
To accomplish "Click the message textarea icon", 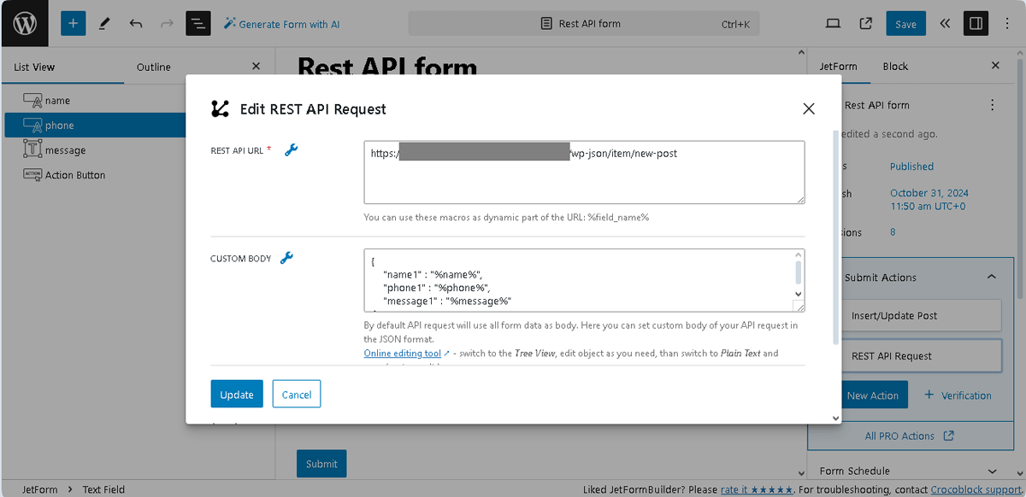I will click(32, 150).
